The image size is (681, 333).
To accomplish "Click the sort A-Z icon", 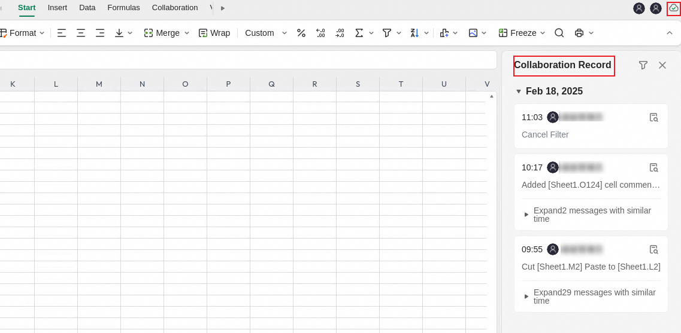I will click(414, 33).
